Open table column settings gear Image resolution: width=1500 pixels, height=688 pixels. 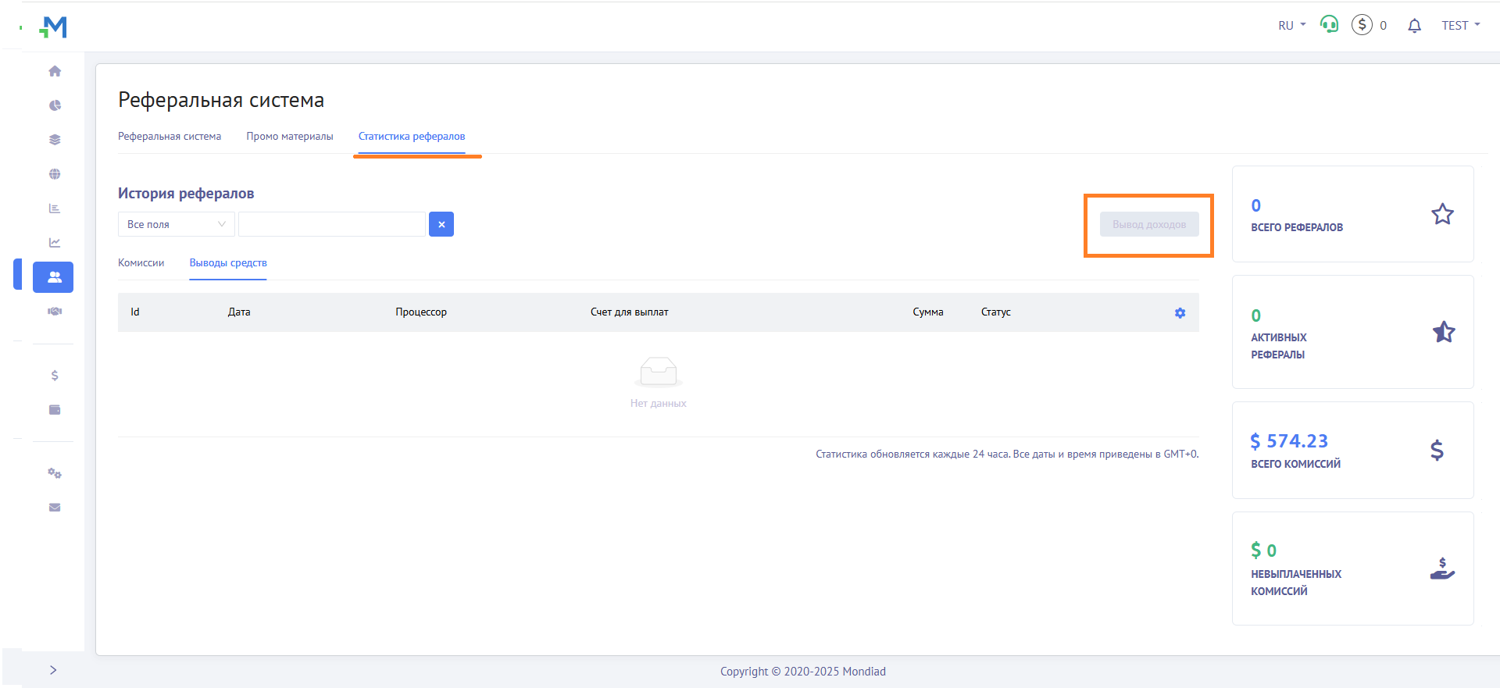(x=1180, y=313)
